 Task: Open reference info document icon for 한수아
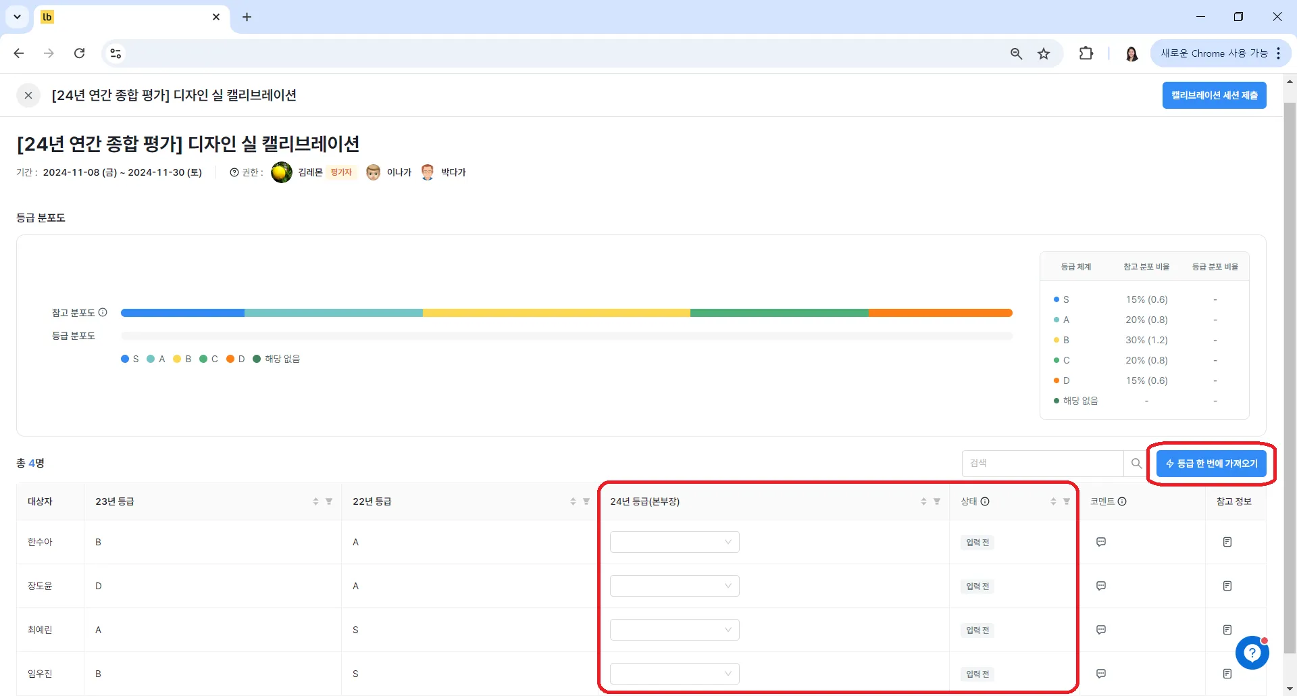pyautogui.click(x=1227, y=542)
